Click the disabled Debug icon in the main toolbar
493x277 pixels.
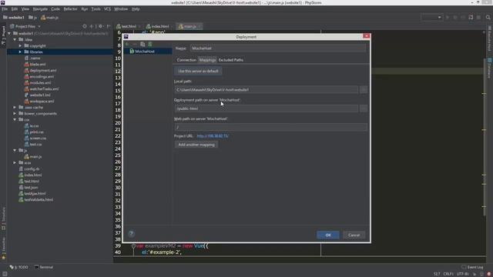click(x=455, y=17)
